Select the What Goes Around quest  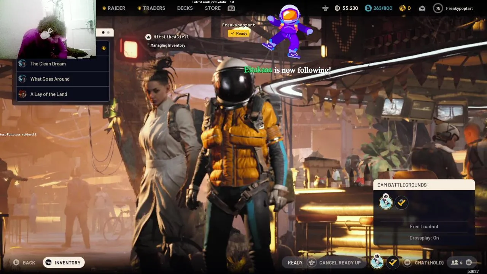point(63,79)
